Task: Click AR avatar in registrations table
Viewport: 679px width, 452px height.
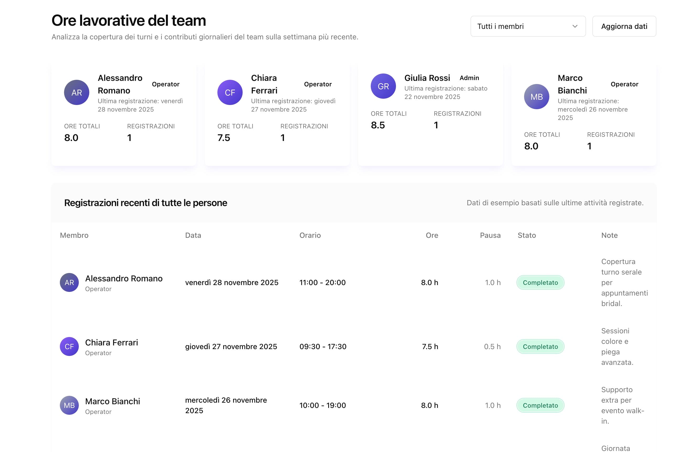Action: click(x=69, y=282)
